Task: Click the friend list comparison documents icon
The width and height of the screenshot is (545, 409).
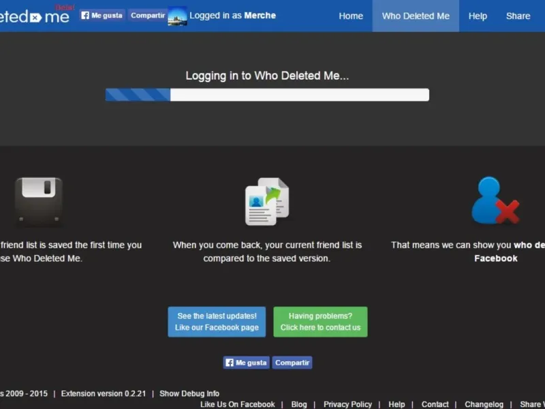Action: tap(267, 202)
